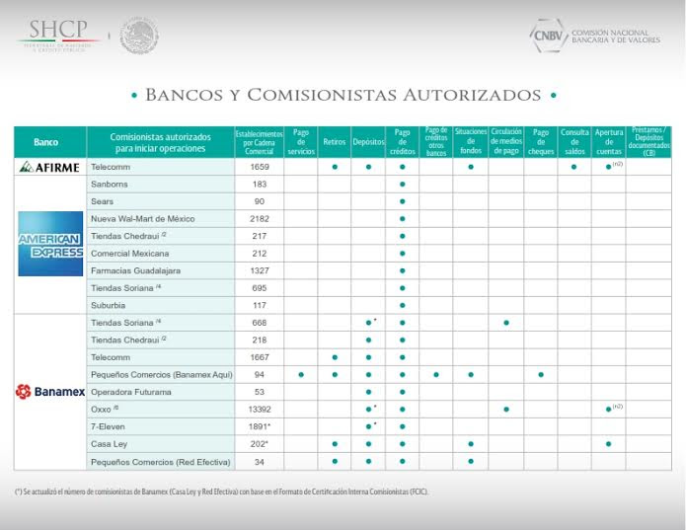The width and height of the screenshot is (686, 530).
Task: Click the Bancos y Comisionistas Autorizados title
Action: click(343, 95)
